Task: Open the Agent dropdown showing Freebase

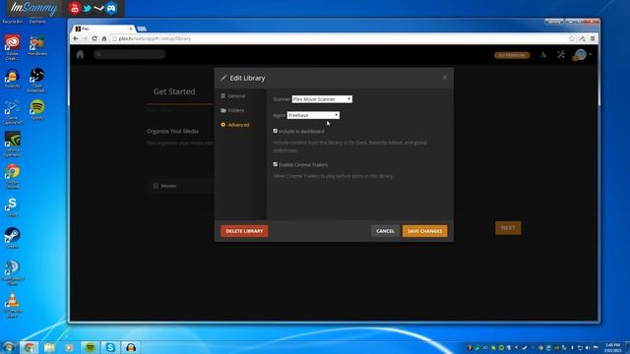Action: pyautogui.click(x=313, y=115)
